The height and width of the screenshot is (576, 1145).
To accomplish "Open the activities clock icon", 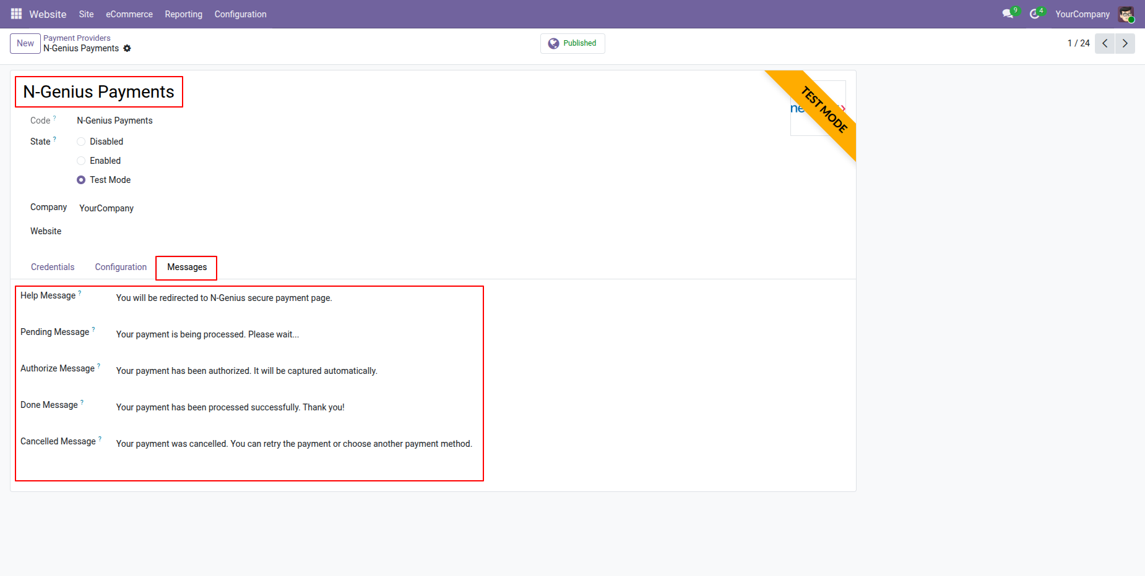I will (x=1034, y=14).
